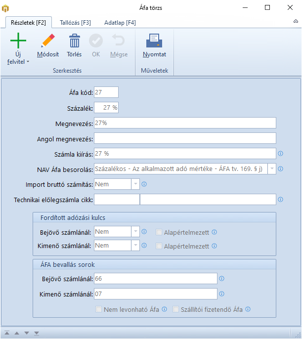Screen dimensions: 302x339
Task: Click the green plus Új felvitel icon
Action: point(18,41)
